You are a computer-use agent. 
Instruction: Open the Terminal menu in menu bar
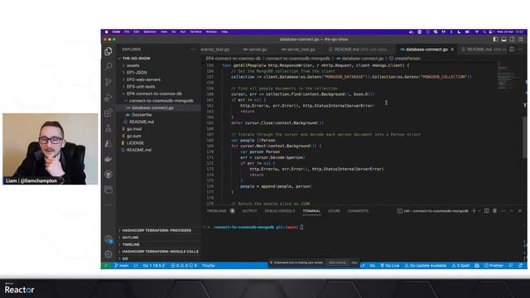tap(195, 31)
